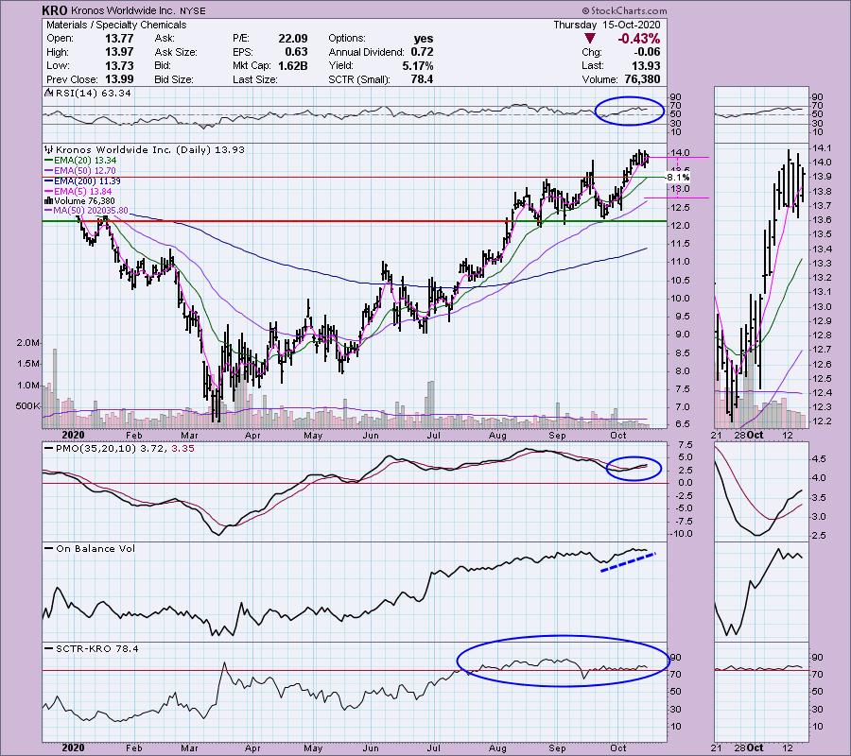Click the High value 13.97
Screen dimensions: 851x756
tap(120, 52)
